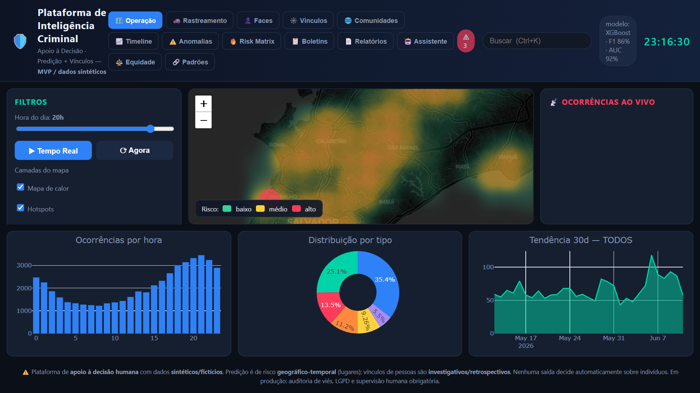700x393 pixels.
Task: Open the Anomalias tab
Action: pyautogui.click(x=190, y=41)
